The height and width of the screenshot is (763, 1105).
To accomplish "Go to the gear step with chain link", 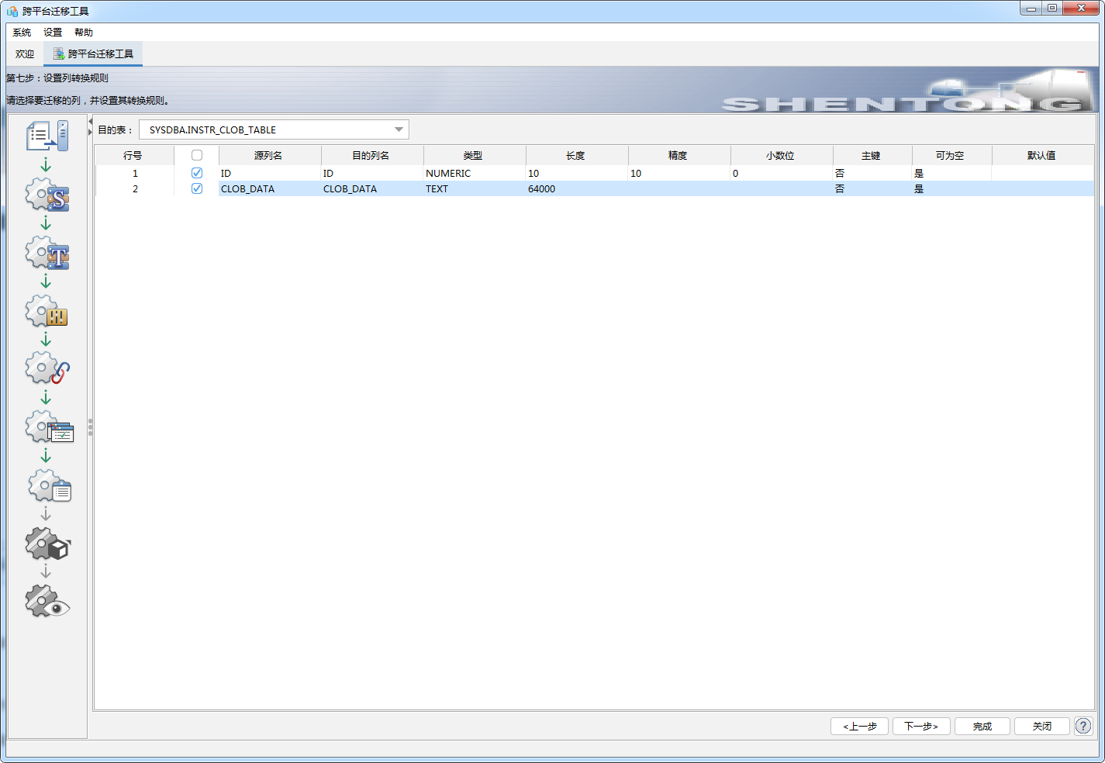I will 47,369.
